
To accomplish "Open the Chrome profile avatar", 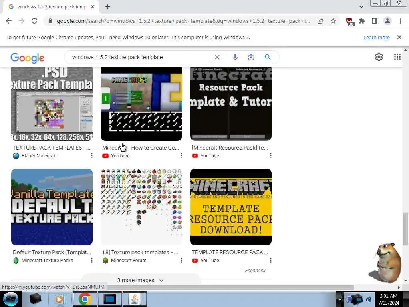I will click(x=387, y=21).
